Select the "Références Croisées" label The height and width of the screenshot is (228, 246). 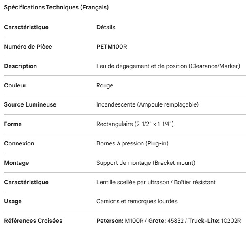33,221
